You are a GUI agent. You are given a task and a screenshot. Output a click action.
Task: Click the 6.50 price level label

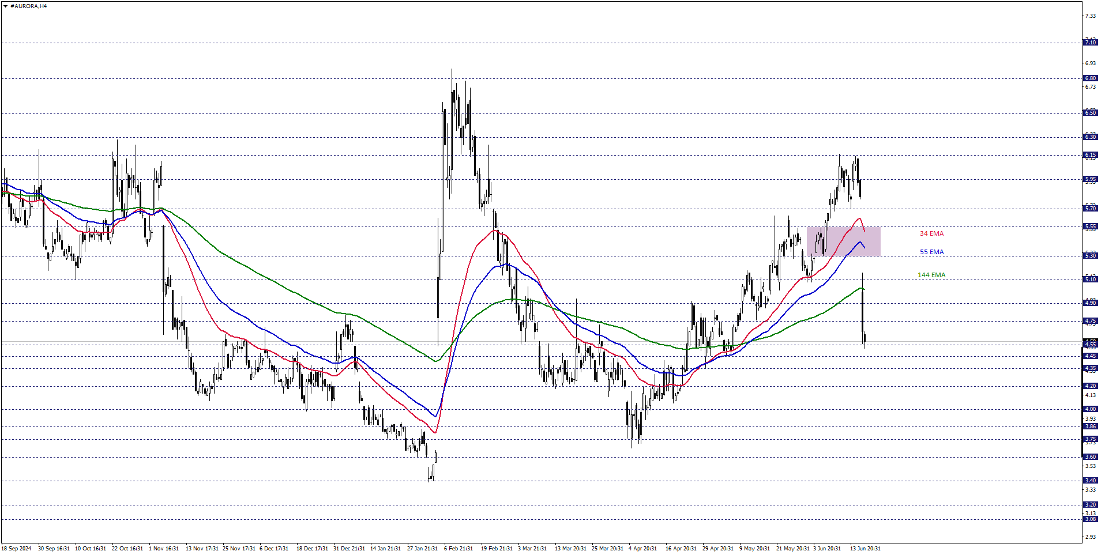(1090, 113)
